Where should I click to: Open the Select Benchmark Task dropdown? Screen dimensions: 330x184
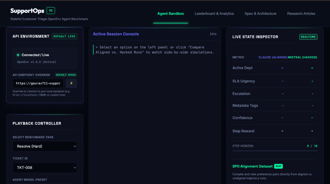tap(45, 146)
